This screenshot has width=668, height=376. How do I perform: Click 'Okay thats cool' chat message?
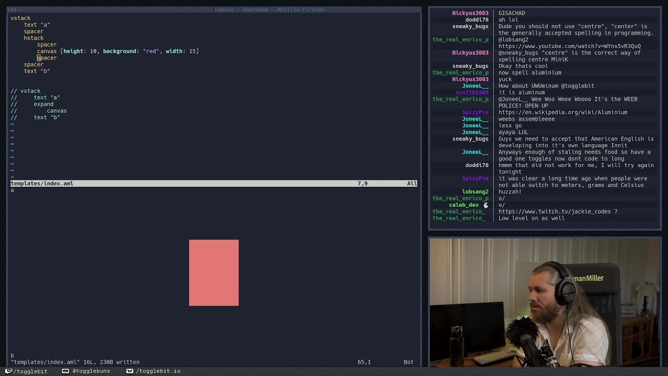(523, 66)
